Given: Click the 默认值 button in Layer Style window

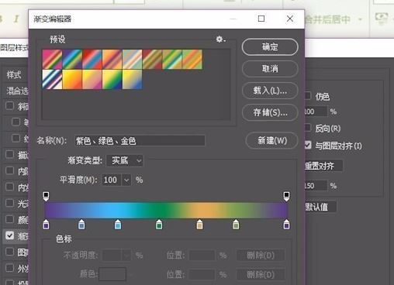Looking at the screenshot, I should pos(320,207).
